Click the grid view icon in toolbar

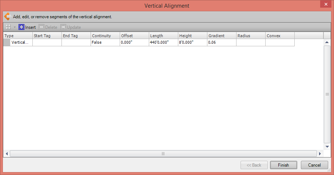[8, 27]
